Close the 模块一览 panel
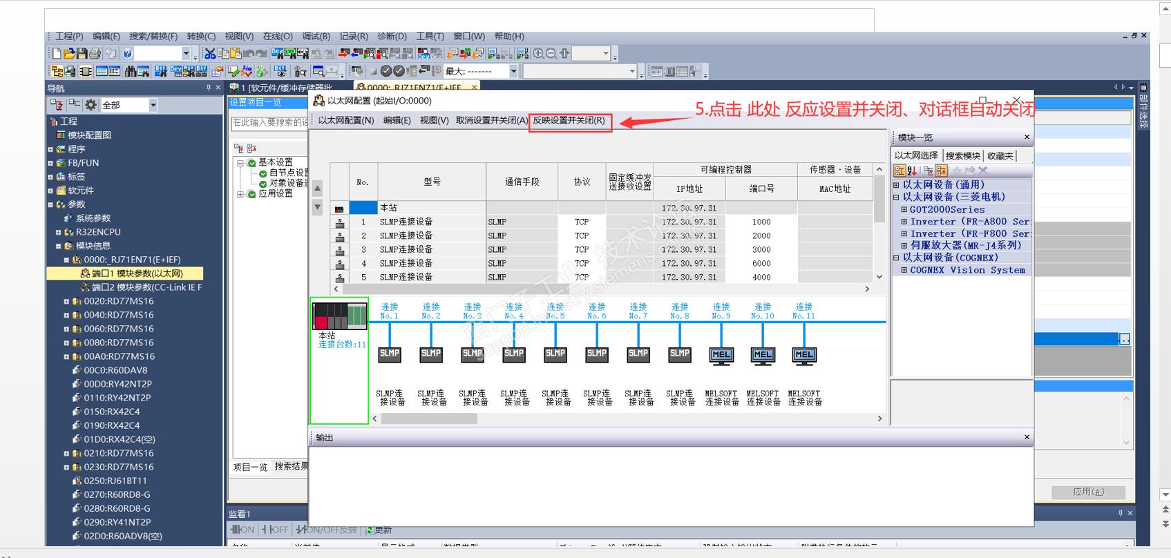This screenshot has height=558, width=1171. (x=1027, y=137)
